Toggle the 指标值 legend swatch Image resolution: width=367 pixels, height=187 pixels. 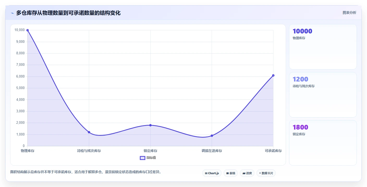point(143,158)
